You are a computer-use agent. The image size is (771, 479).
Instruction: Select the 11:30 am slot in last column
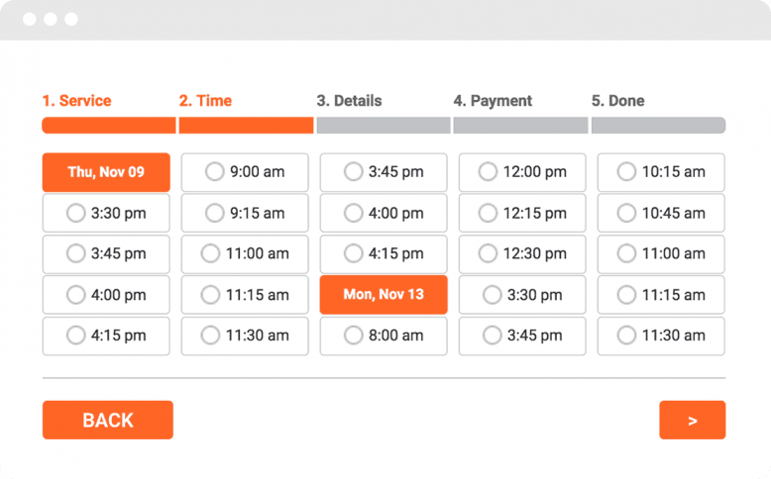click(x=661, y=335)
